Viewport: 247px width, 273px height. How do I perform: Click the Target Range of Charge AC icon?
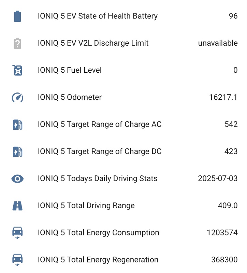click(17, 125)
